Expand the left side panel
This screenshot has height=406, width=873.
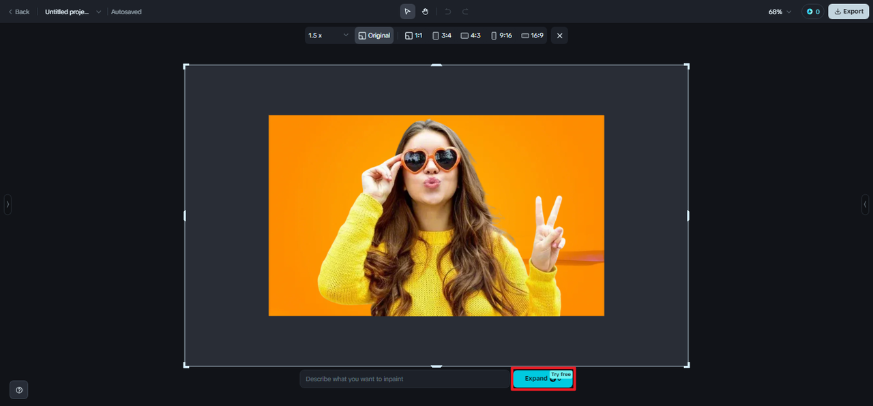pyautogui.click(x=8, y=204)
